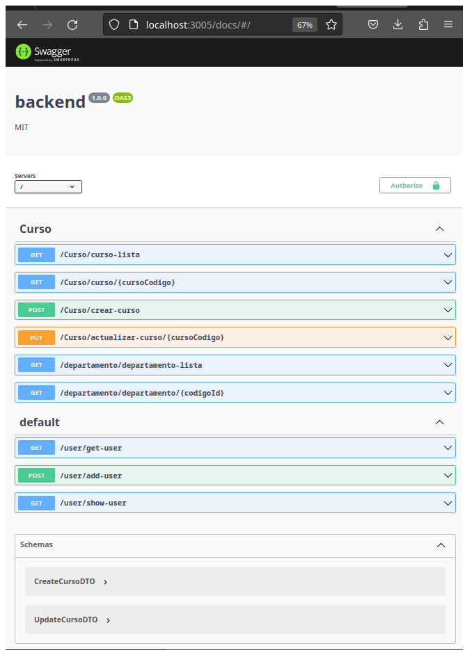The width and height of the screenshot is (465, 655).
Task: Click the shield tracking protection icon
Action: click(x=115, y=25)
